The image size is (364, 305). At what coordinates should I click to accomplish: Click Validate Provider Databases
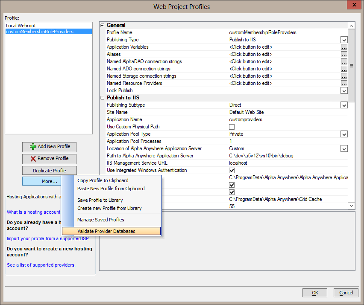[111, 231]
